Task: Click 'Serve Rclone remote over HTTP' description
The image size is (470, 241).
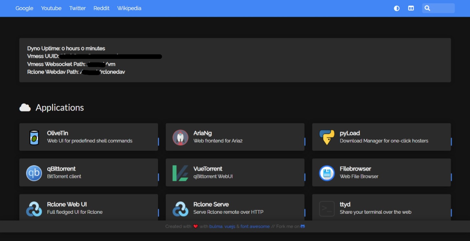Action: pyautogui.click(x=228, y=212)
